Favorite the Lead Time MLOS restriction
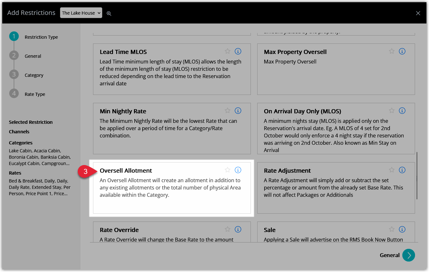The height and width of the screenshot is (272, 429). pyautogui.click(x=227, y=51)
